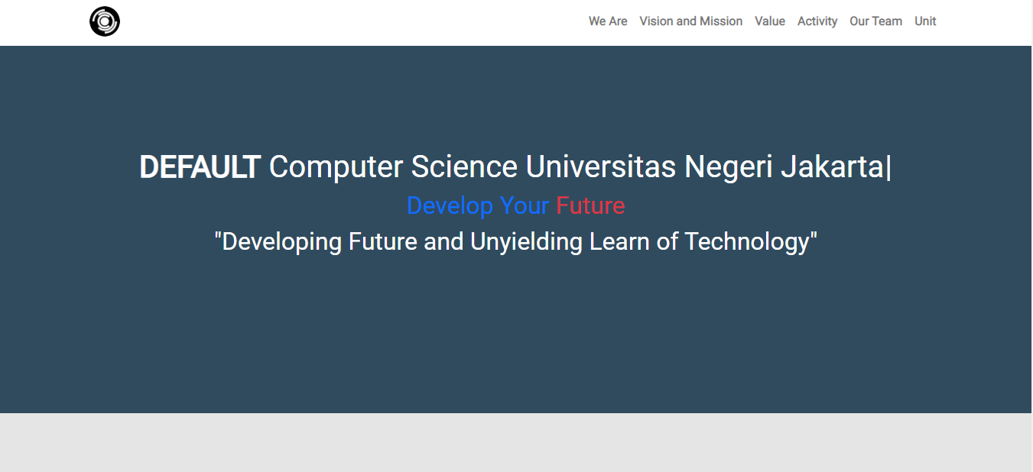Select the Value menu item

[x=769, y=21]
